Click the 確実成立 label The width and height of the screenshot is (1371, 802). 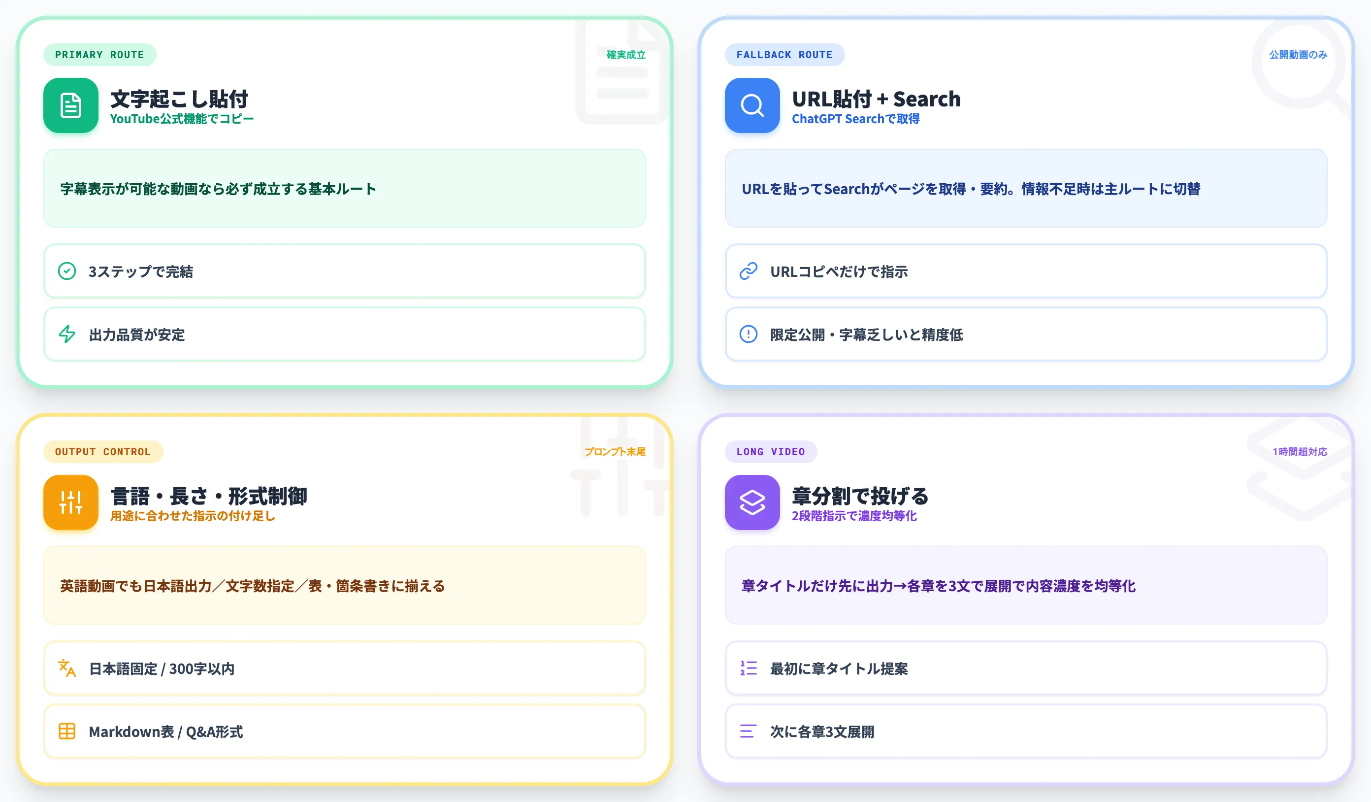tap(626, 55)
